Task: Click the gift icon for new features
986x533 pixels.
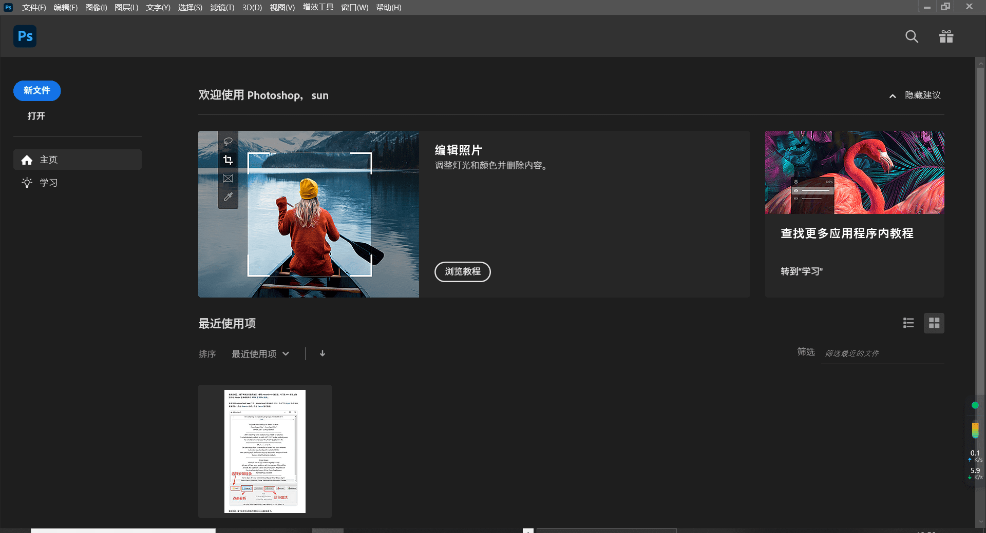Action: [x=946, y=36]
